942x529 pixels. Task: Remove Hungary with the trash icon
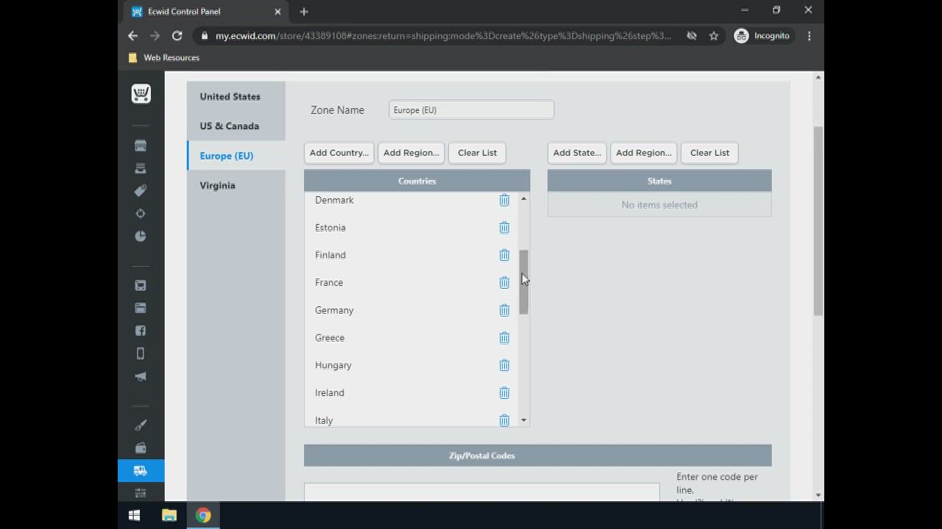click(x=504, y=365)
